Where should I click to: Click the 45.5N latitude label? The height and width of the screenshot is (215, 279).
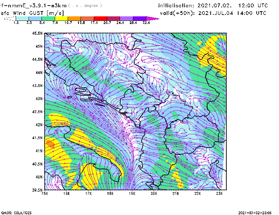(38, 33)
